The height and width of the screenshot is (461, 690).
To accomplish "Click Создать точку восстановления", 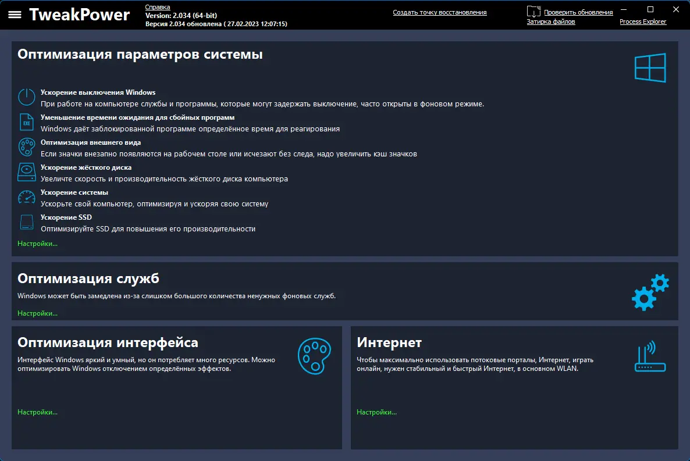I will [x=440, y=12].
